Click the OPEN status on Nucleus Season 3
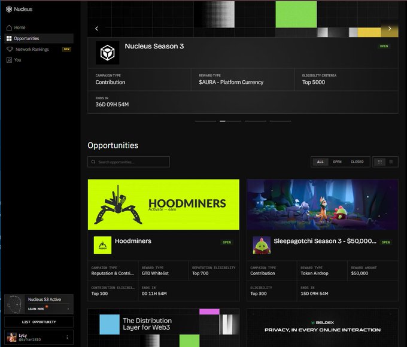Screen dimensions: 407x347 (x=384, y=46)
